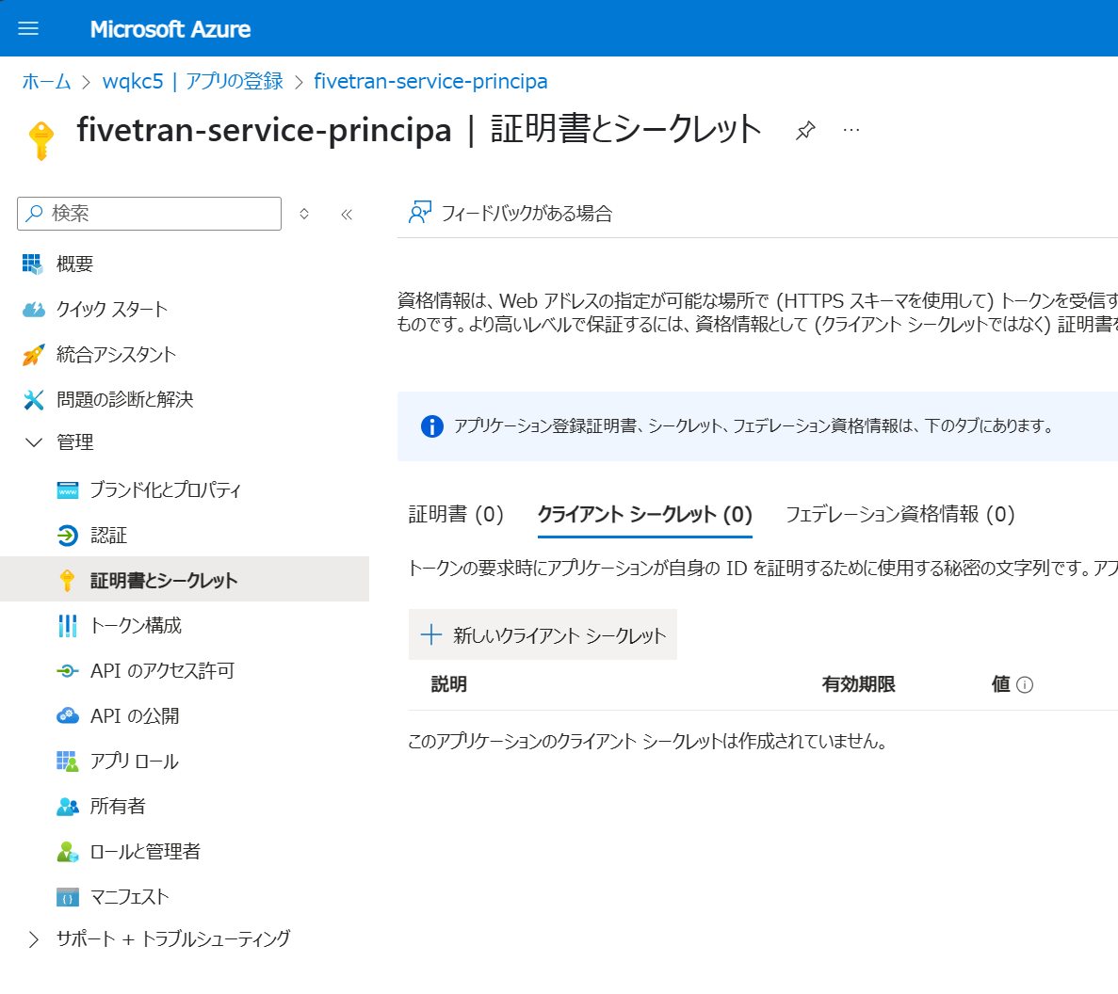
Task: Toggle expand/collapse all menu groups arrows
Action: click(304, 214)
